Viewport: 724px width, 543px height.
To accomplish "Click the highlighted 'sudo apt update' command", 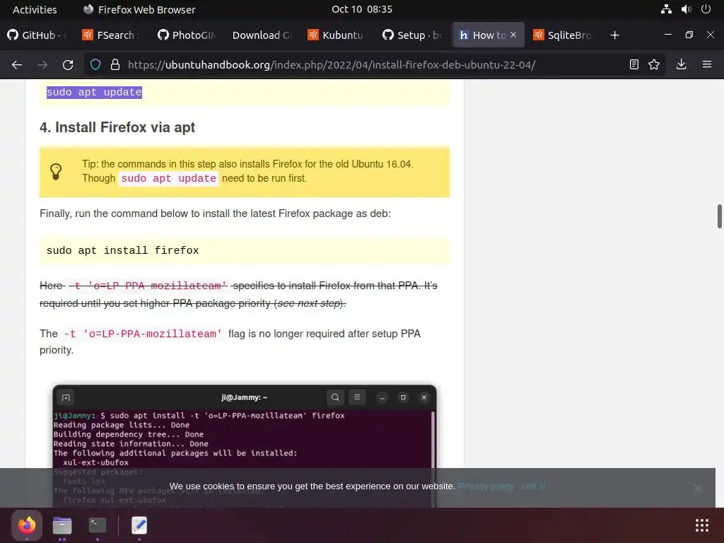I will click(94, 93).
